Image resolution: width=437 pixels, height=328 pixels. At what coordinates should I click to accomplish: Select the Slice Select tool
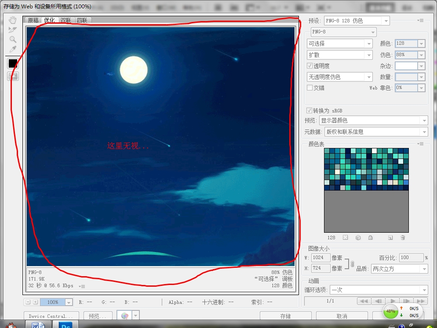point(13,29)
